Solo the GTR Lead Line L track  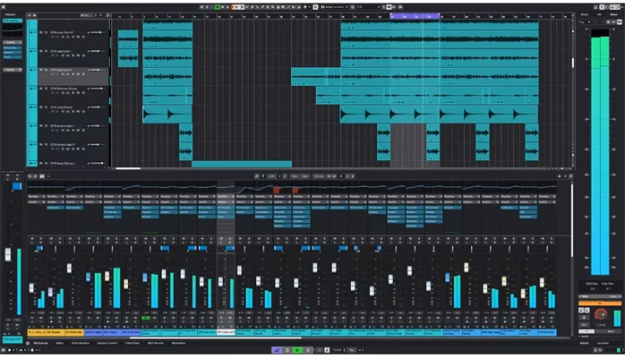[46, 51]
